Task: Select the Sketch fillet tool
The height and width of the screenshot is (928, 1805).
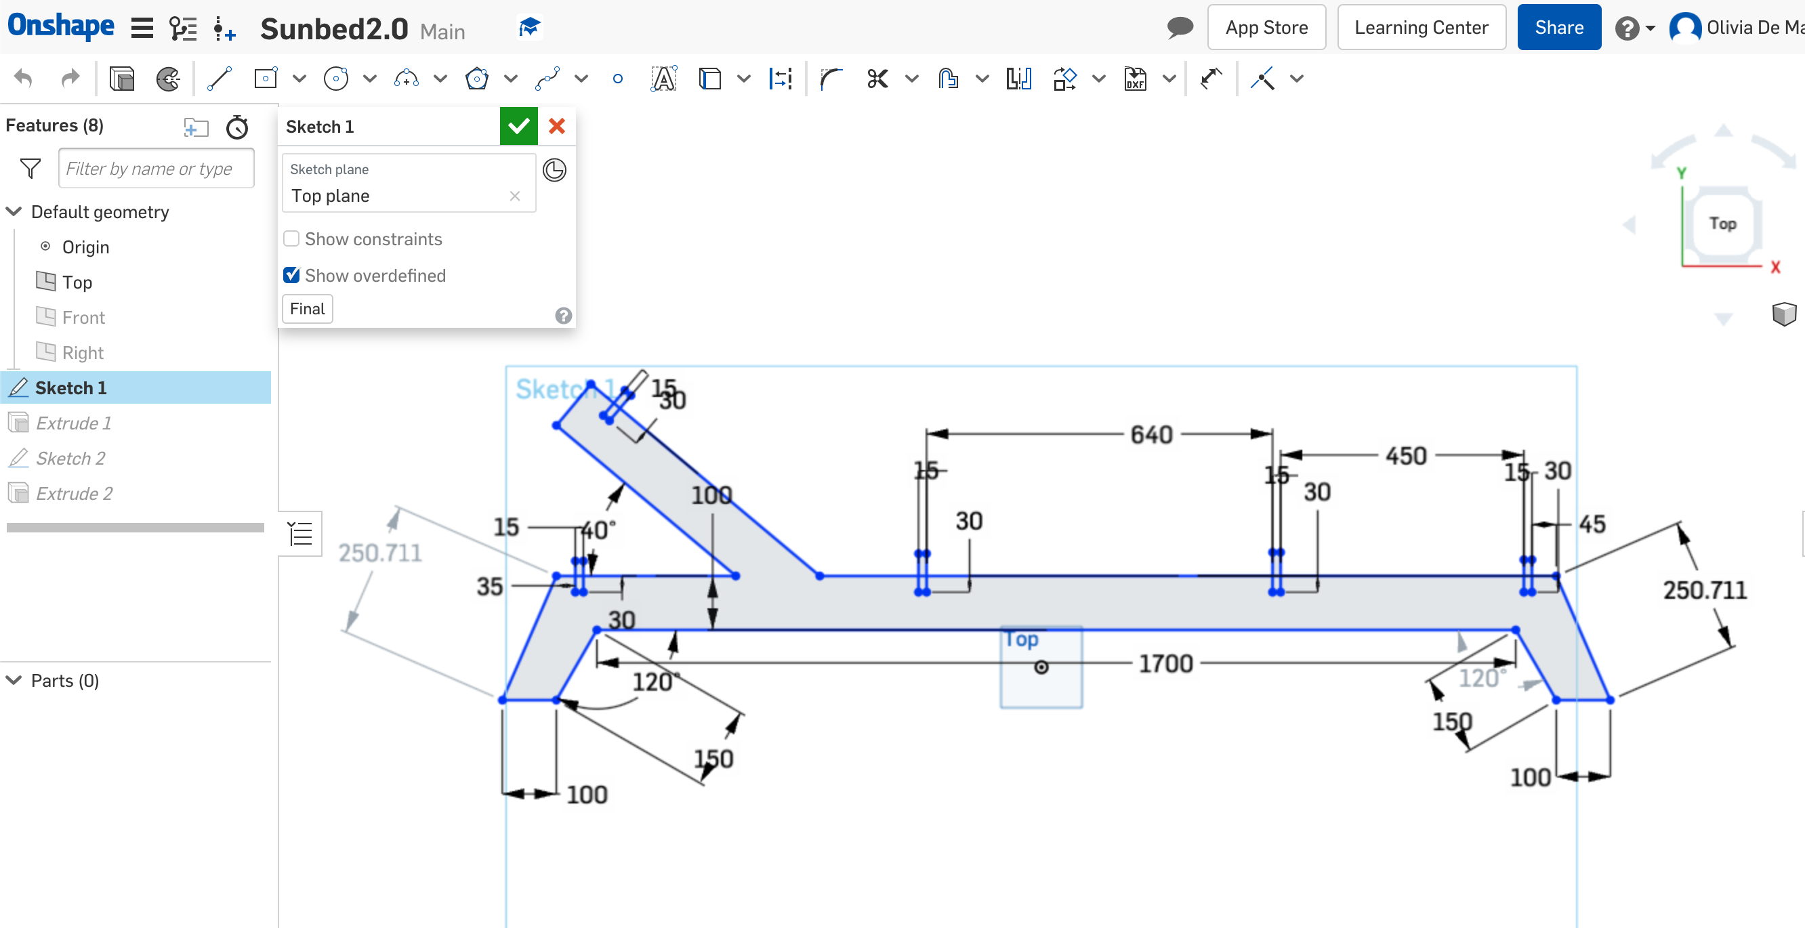Action: [832, 79]
